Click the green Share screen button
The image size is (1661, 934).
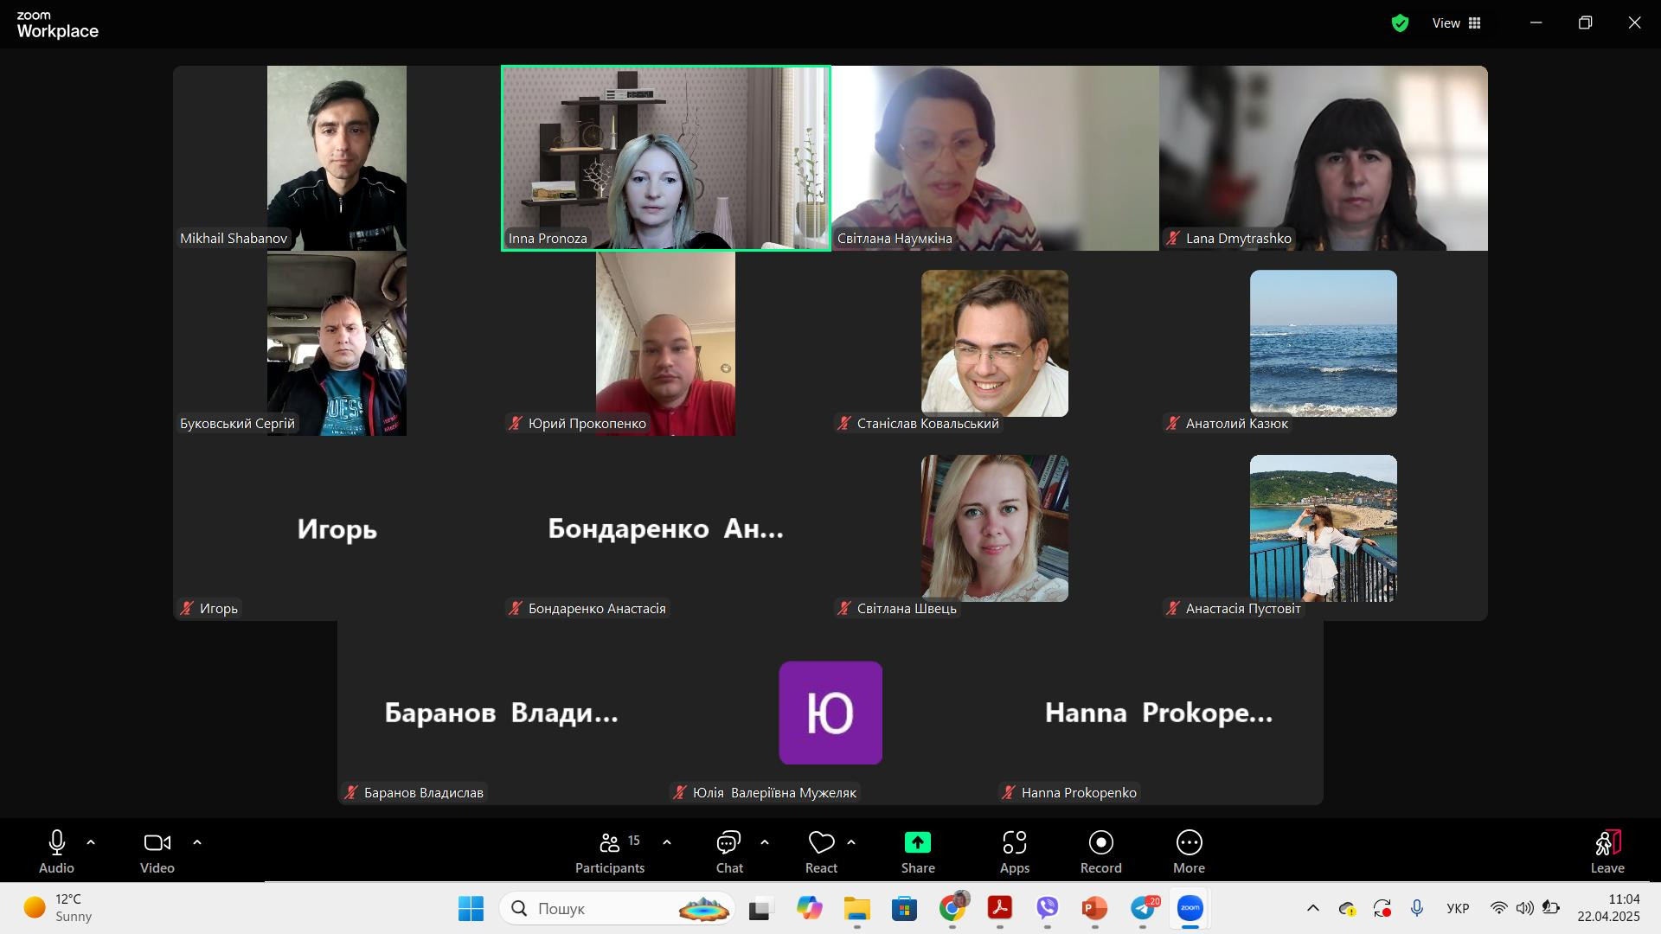coord(917,852)
